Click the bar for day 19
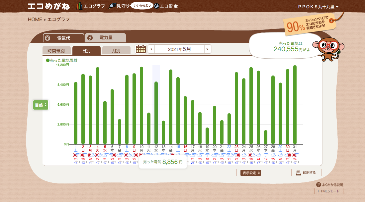 [x=207, y=136]
